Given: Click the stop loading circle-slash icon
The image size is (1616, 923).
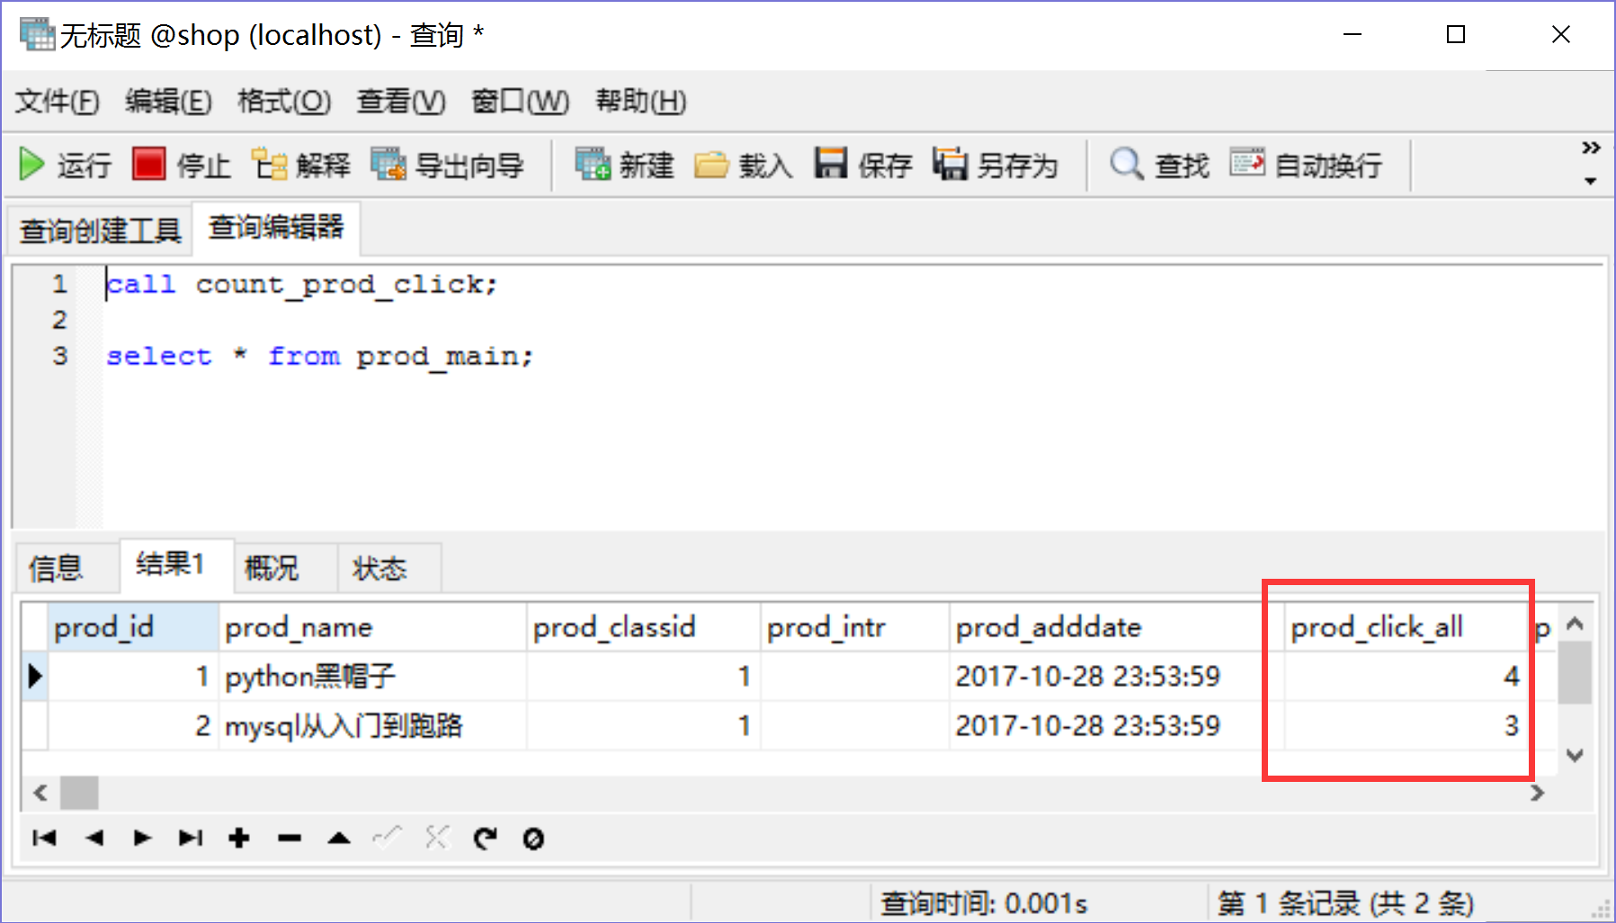Looking at the screenshot, I should [x=533, y=839].
